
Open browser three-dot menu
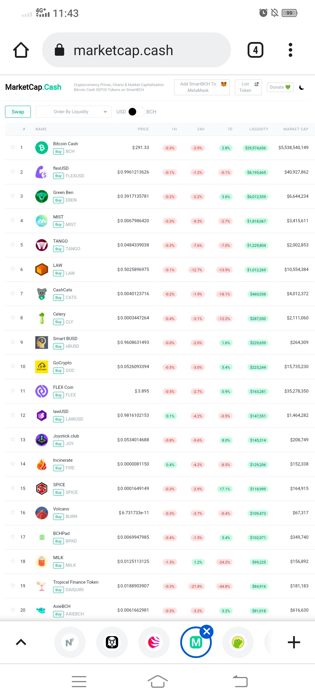pyautogui.click(x=290, y=50)
